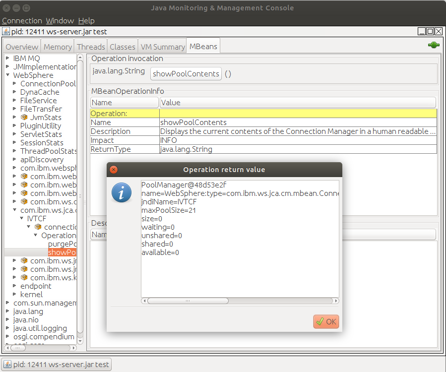Image resolution: width=446 pixels, height=372 pixels.
Task: Expand the DynaCache tree node
Action: (x=15, y=92)
